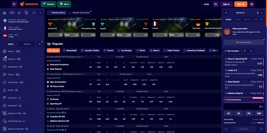Open LaLiga shortcut in sidebar
Screen dimensions: 267x133
point(22,36)
